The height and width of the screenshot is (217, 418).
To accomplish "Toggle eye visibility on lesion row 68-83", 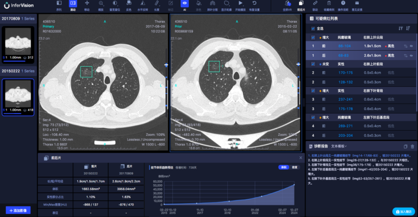I will (x=411, y=56).
